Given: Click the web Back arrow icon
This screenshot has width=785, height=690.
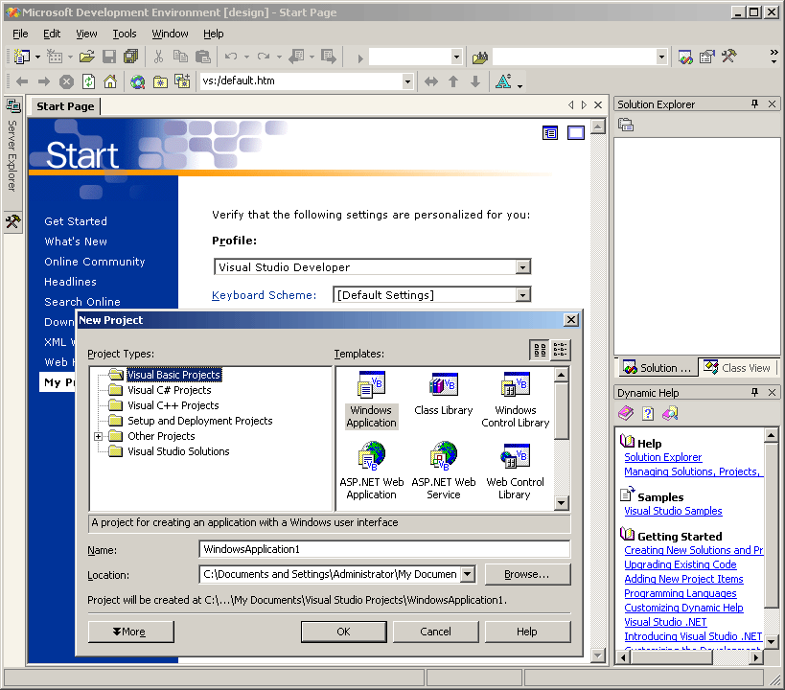Looking at the screenshot, I should [x=22, y=81].
